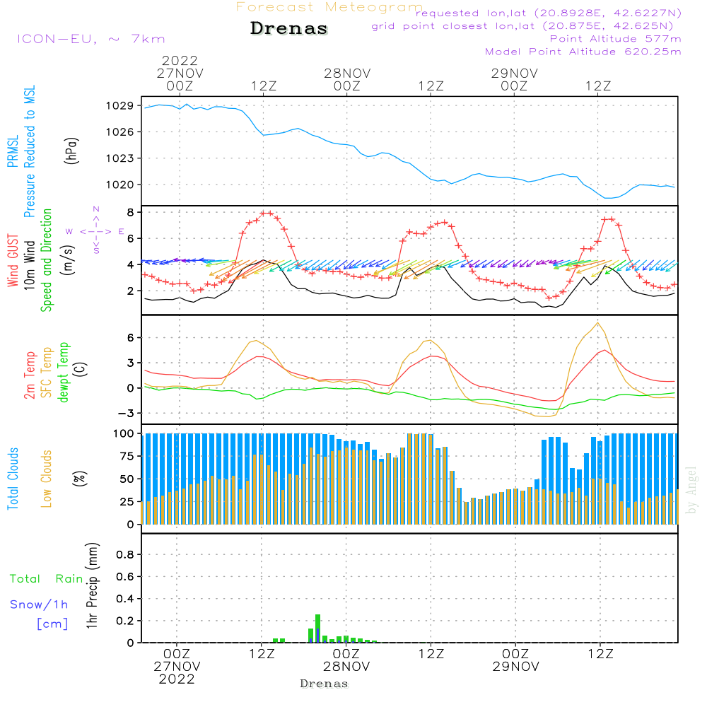
Task: Click grid point closest lon,lat (20.875E, 42.625N)
Action: tap(522, 26)
